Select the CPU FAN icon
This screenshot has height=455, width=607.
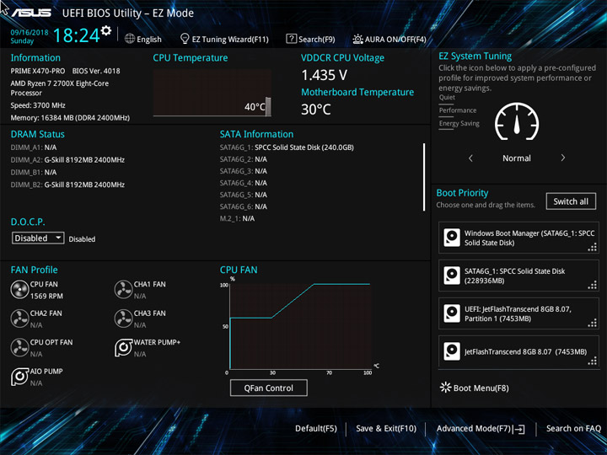pyautogui.click(x=19, y=289)
